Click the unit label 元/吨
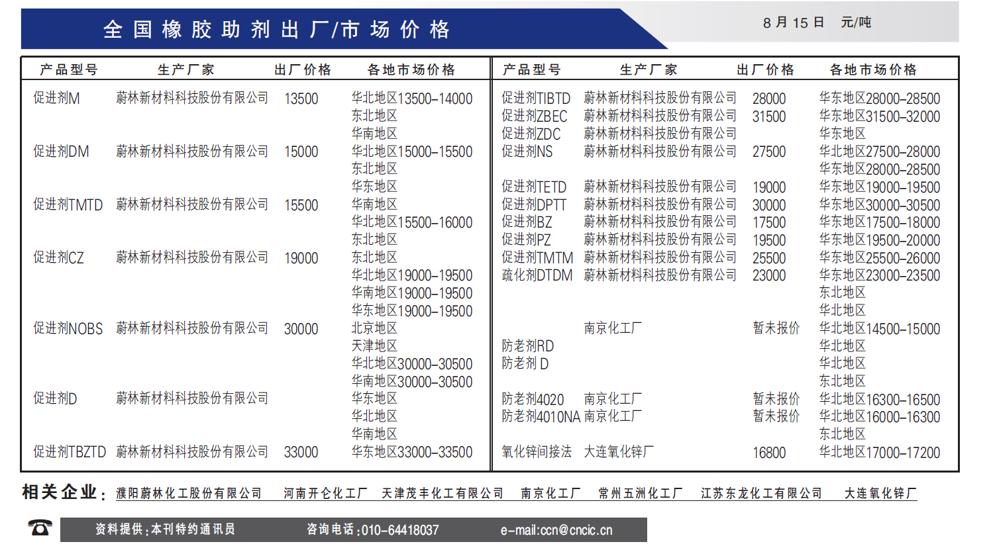The image size is (993, 546). pos(856,23)
